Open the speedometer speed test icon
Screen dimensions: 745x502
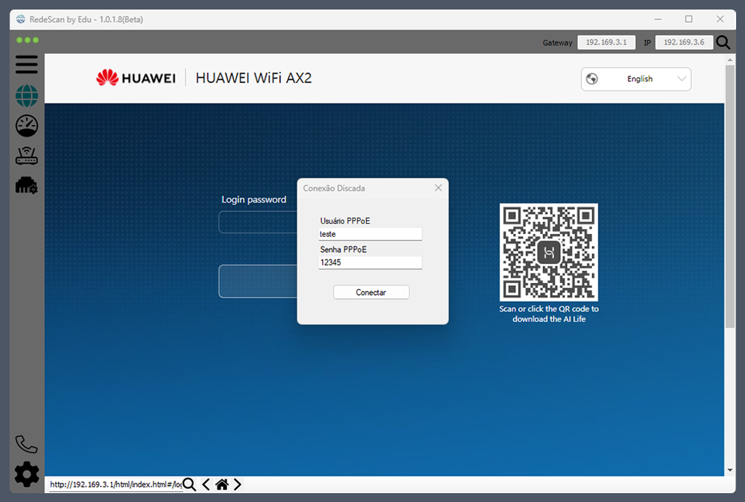[x=27, y=126]
